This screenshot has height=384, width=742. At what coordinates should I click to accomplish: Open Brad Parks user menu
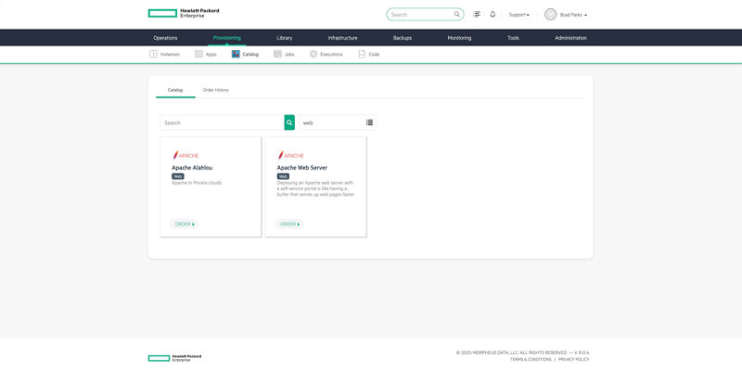click(573, 15)
